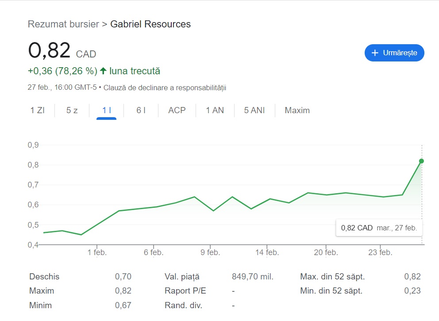Click the Val. piață statistic label
This screenshot has width=439, height=321.
coord(182,277)
